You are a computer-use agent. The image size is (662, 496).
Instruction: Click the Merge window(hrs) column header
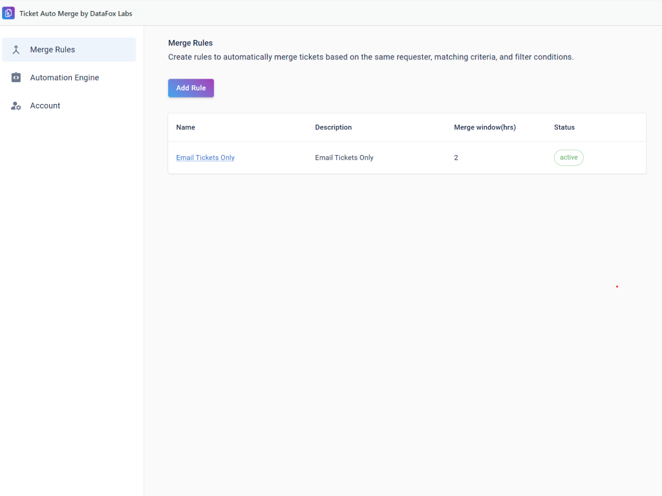coord(484,127)
